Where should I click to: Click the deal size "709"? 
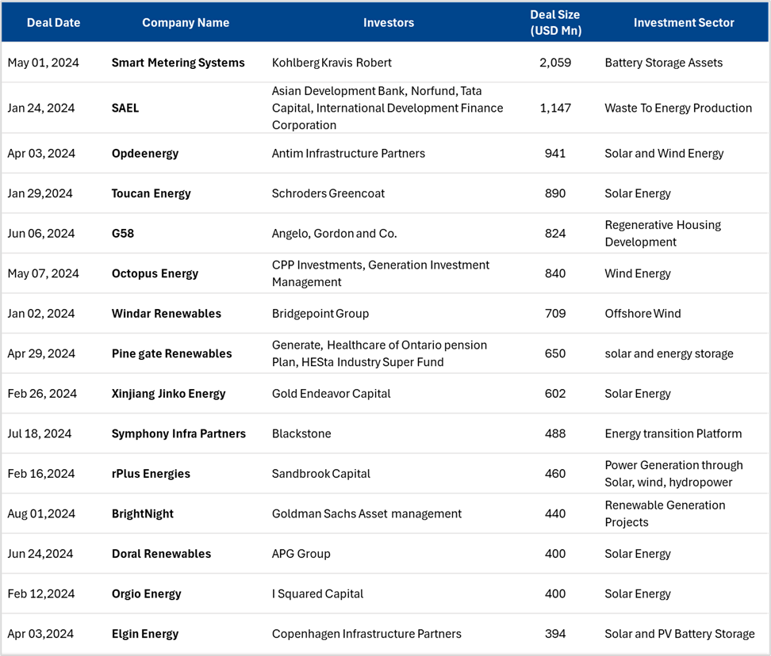tap(555, 314)
